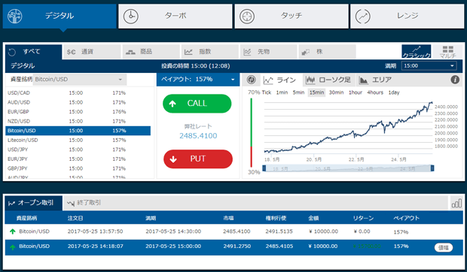Select エリア area chart type
Image resolution: width=467 pixels, height=272 pixels.
click(376, 80)
